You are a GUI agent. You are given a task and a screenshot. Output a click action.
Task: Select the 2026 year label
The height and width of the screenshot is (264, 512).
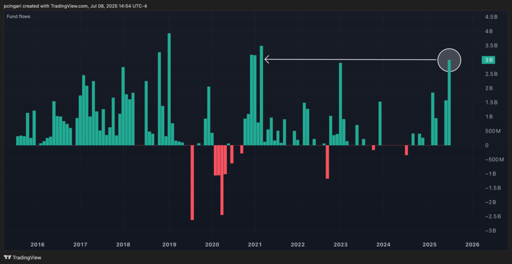pos(472,245)
